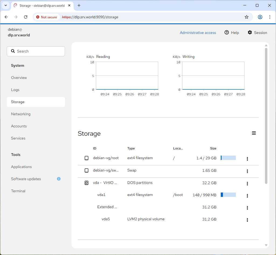Viewport: 276px width, 255px height.
Task: Open the Storage hamburger menu
Action: click(254, 133)
